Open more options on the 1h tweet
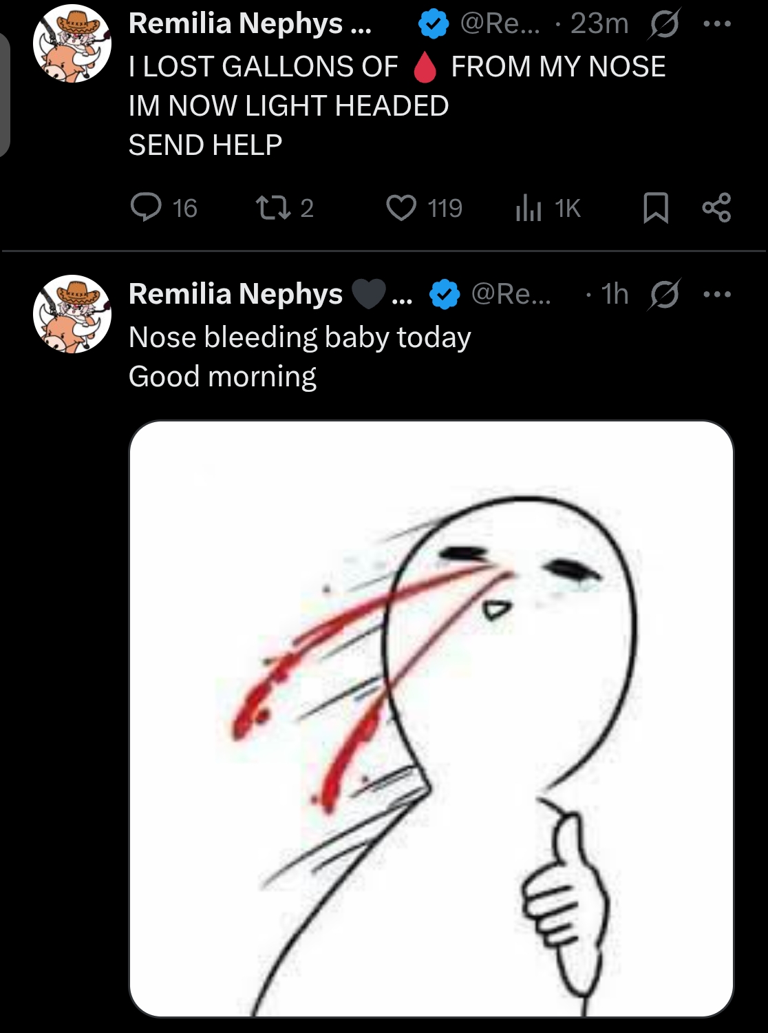Screen dimensions: 768x1033 pos(717,295)
